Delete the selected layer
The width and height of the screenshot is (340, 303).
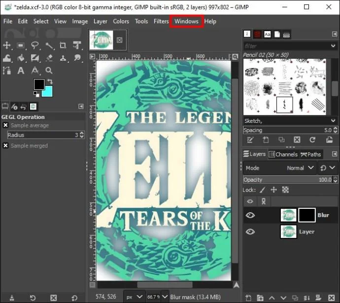click(331, 298)
